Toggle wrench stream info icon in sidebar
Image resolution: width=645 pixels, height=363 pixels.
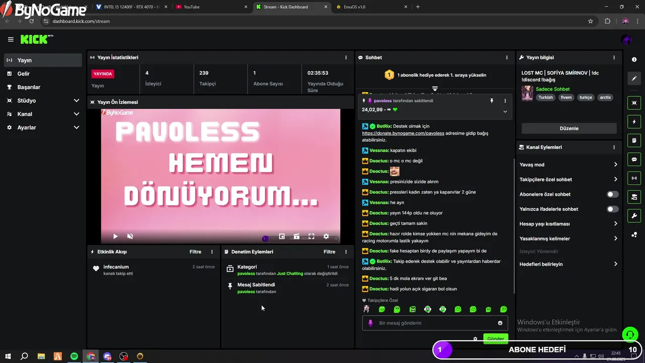(x=634, y=216)
